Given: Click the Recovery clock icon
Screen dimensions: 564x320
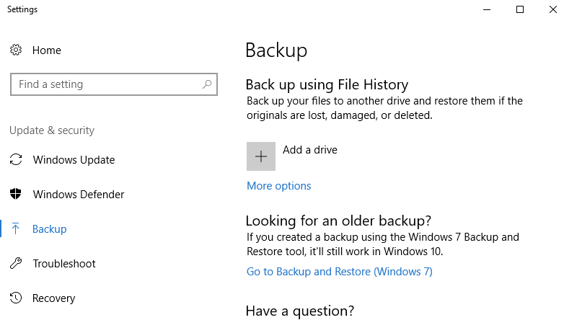Looking at the screenshot, I should pos(16,298).
